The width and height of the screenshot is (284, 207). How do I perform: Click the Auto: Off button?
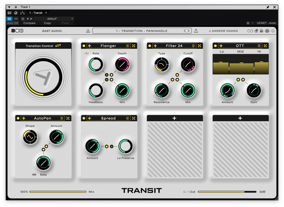13,23
